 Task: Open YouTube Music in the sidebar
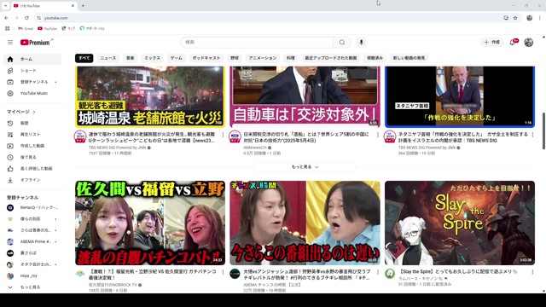pyautogui.click(x=32, y=93)
